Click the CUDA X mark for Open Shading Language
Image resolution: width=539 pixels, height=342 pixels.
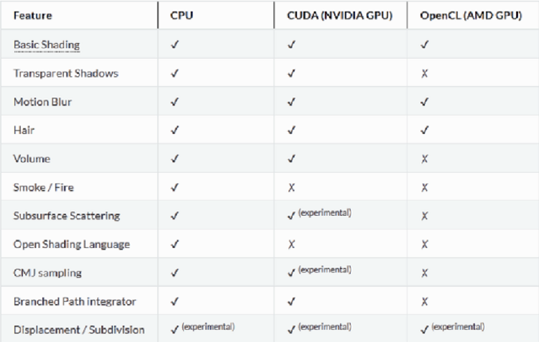tap(290, 244)
